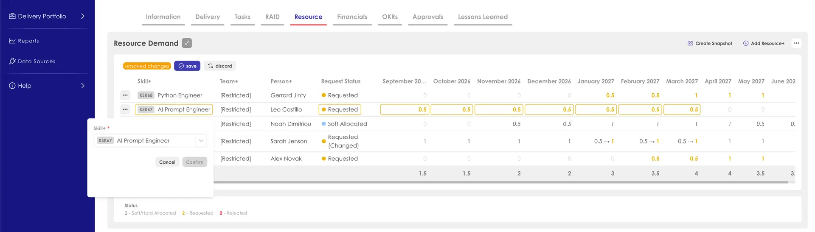The image size is (815, 232).
Task: Edit Leo Castillo's September 2026 allocation field
Action: pyautogui.click(x=405, y=109)
